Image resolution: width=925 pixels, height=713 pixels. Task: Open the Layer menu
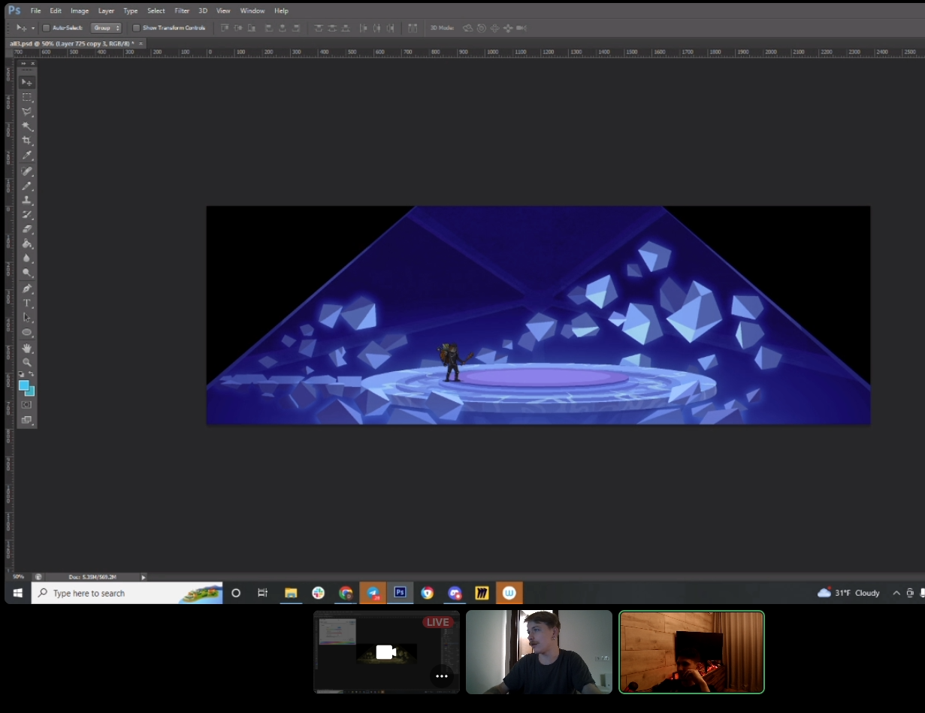pyautogui.click(x=106, y=11)
